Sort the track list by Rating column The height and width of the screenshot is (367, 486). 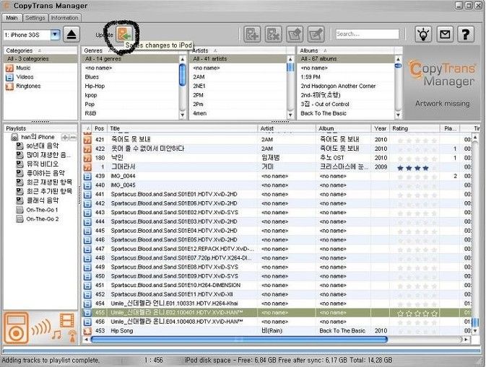tap(415, 128)
